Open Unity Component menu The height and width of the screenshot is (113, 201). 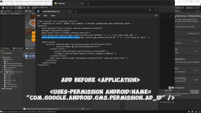(x=31, y=4)
